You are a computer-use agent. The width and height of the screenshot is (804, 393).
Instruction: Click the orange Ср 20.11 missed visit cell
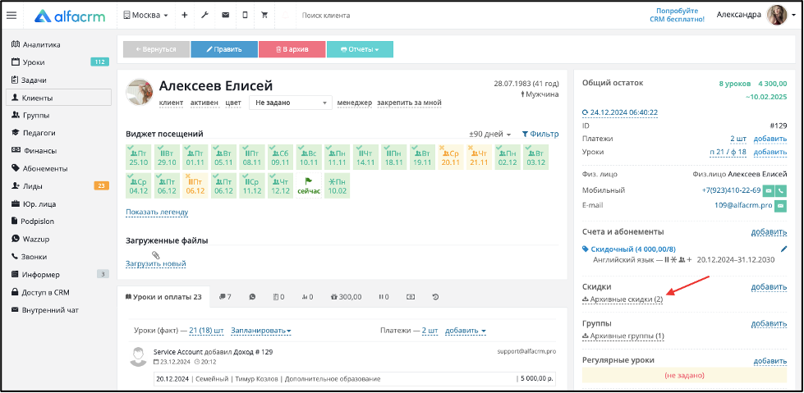point(451,158)
